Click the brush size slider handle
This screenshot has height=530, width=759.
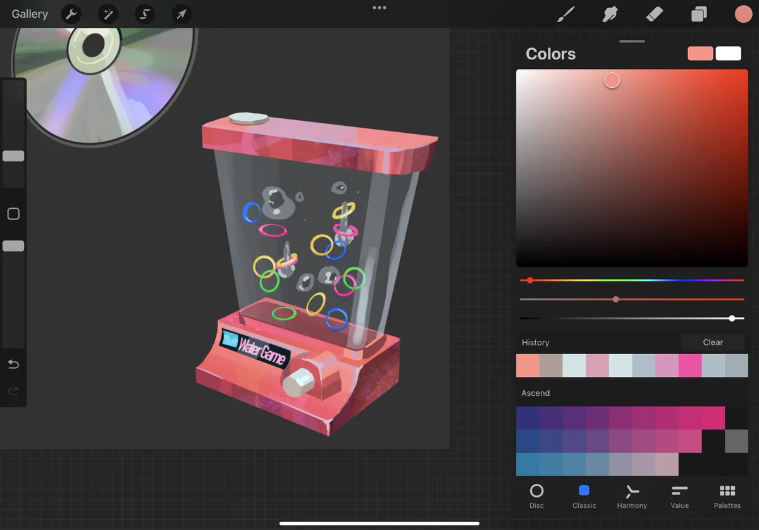coord(13,156)
